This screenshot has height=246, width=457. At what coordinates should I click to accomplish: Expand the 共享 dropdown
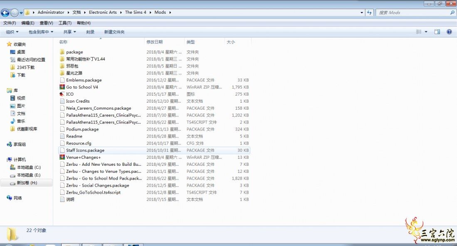click(x=70, y=32)
